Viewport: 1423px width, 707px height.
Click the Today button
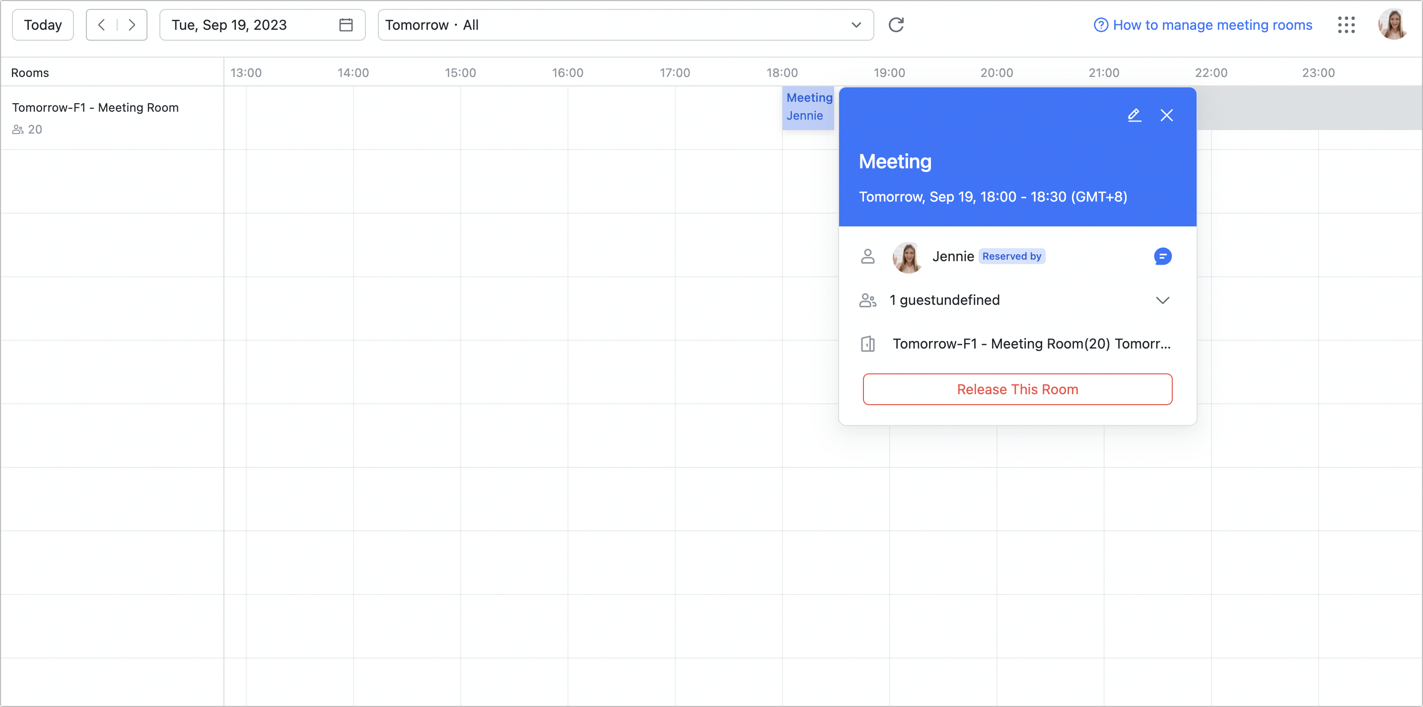[42, 25]
